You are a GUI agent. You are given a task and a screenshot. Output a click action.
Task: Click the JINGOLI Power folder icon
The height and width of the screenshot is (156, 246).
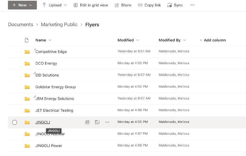pyautogui.click(x=27, y=146)
